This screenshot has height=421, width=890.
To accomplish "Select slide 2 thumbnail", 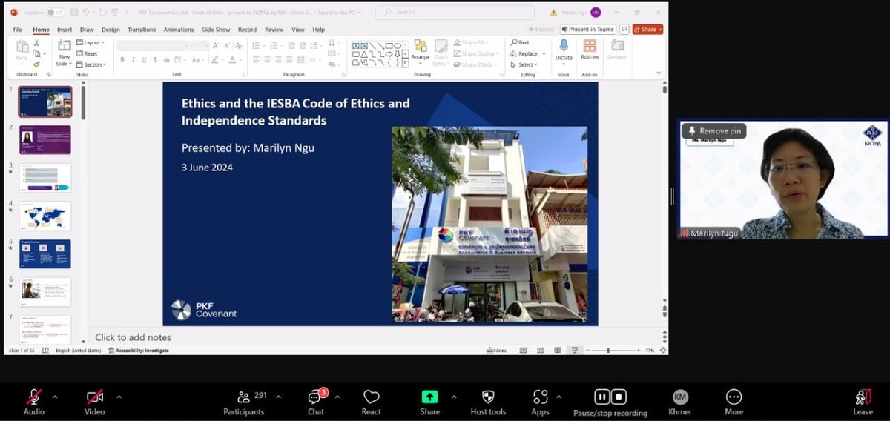I will [44, 139].
